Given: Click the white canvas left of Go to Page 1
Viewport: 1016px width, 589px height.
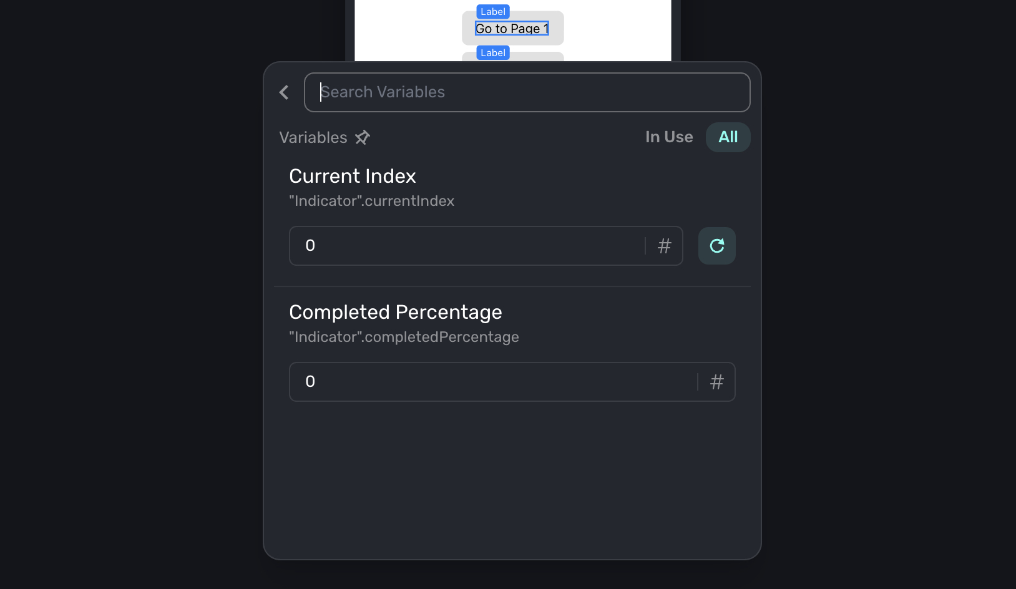Looking at the screenshot, I should pyautogui.click(x=406, y=31).
